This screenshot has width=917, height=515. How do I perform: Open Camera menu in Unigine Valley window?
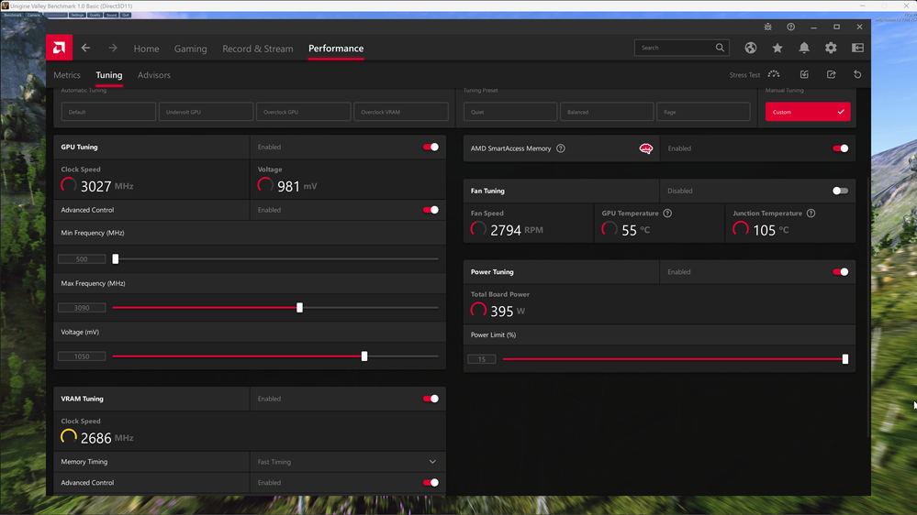[34, 15]
